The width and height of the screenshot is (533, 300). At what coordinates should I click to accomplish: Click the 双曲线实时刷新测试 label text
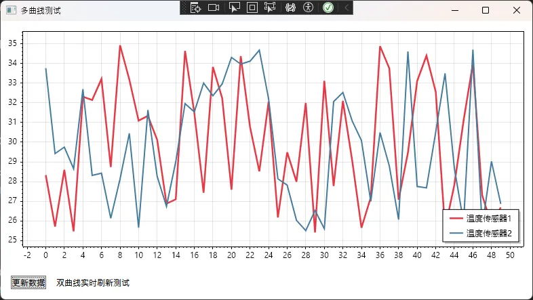92,282
